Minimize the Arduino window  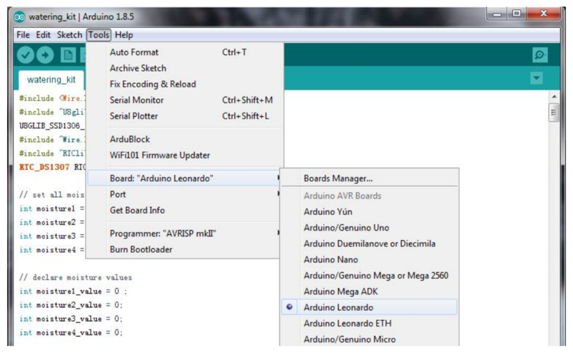497,14
